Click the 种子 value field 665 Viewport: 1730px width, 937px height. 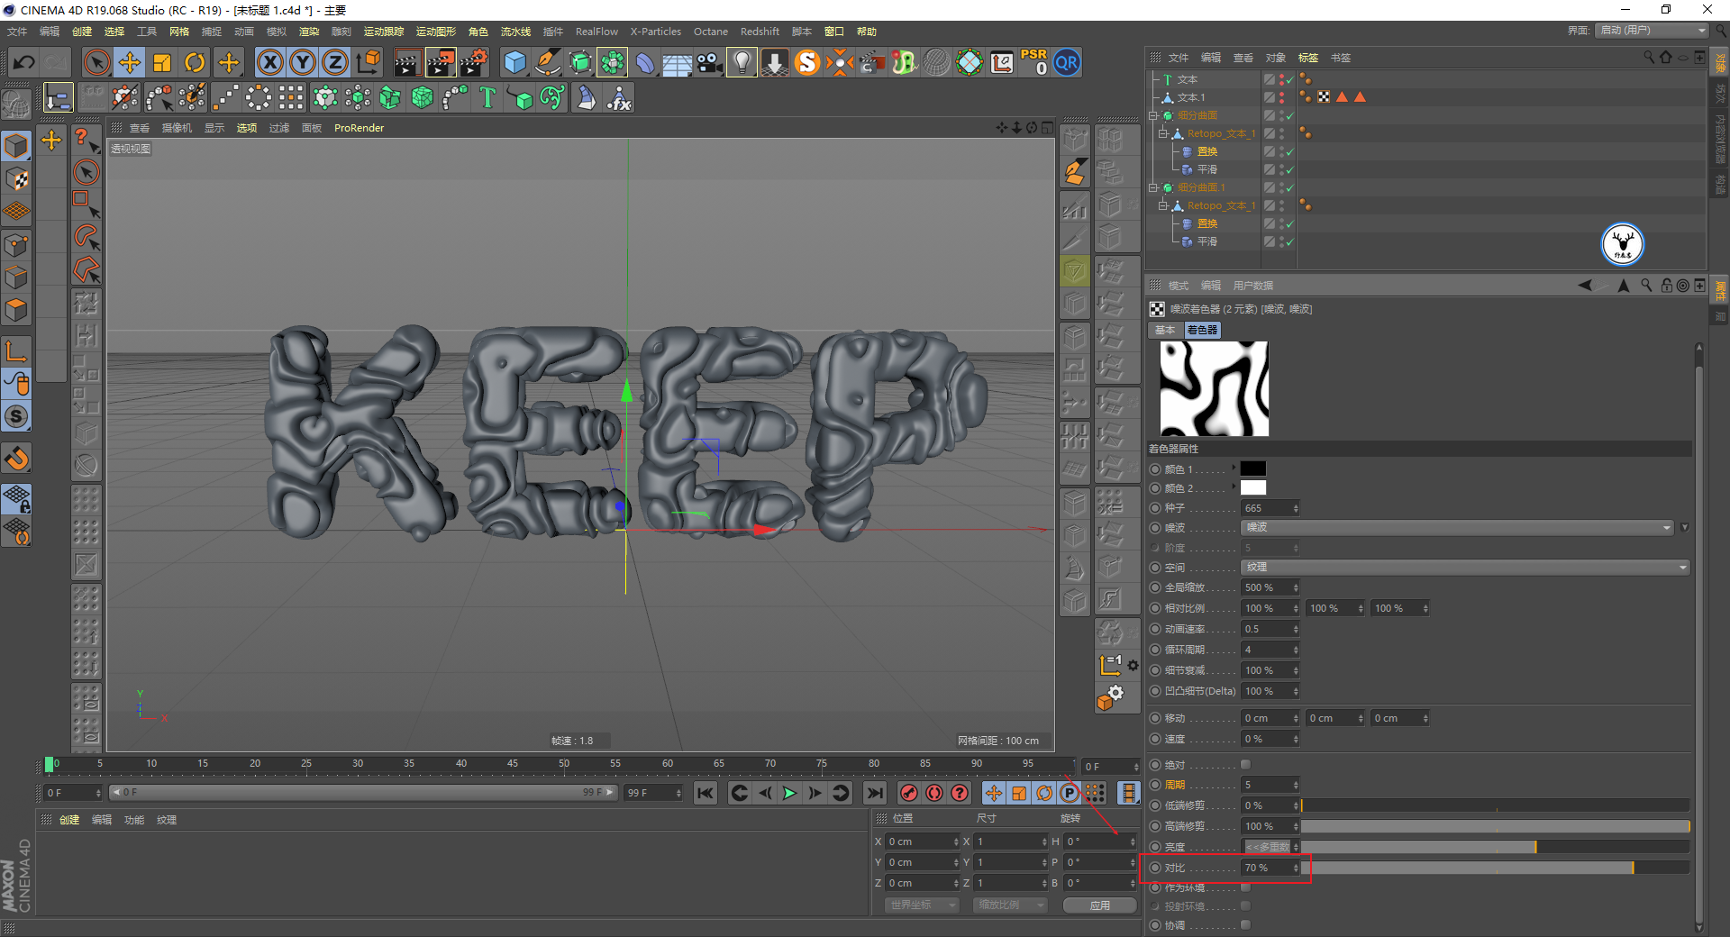1270,508
